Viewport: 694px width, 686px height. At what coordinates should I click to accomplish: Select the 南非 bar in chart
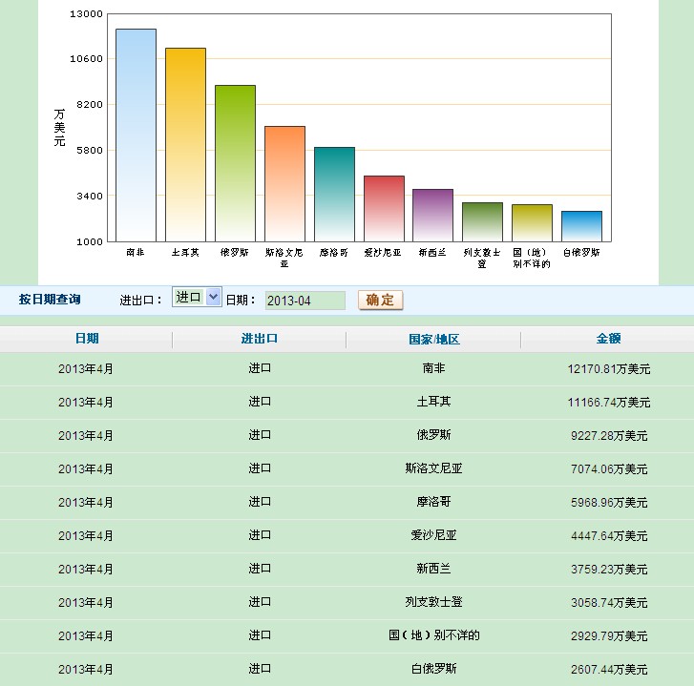(136, 135)
